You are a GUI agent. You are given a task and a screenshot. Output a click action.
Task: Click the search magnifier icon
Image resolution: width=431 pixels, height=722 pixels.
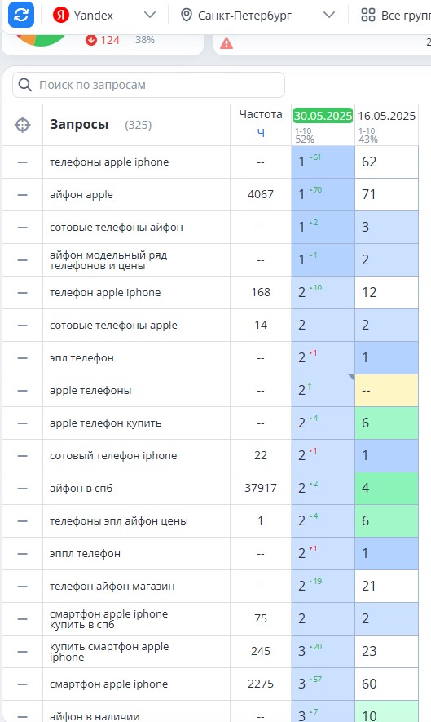24,85
